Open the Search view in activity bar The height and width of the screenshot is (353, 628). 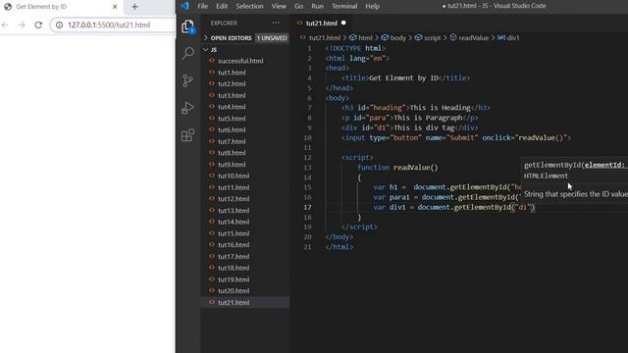(x=187, y=53)
